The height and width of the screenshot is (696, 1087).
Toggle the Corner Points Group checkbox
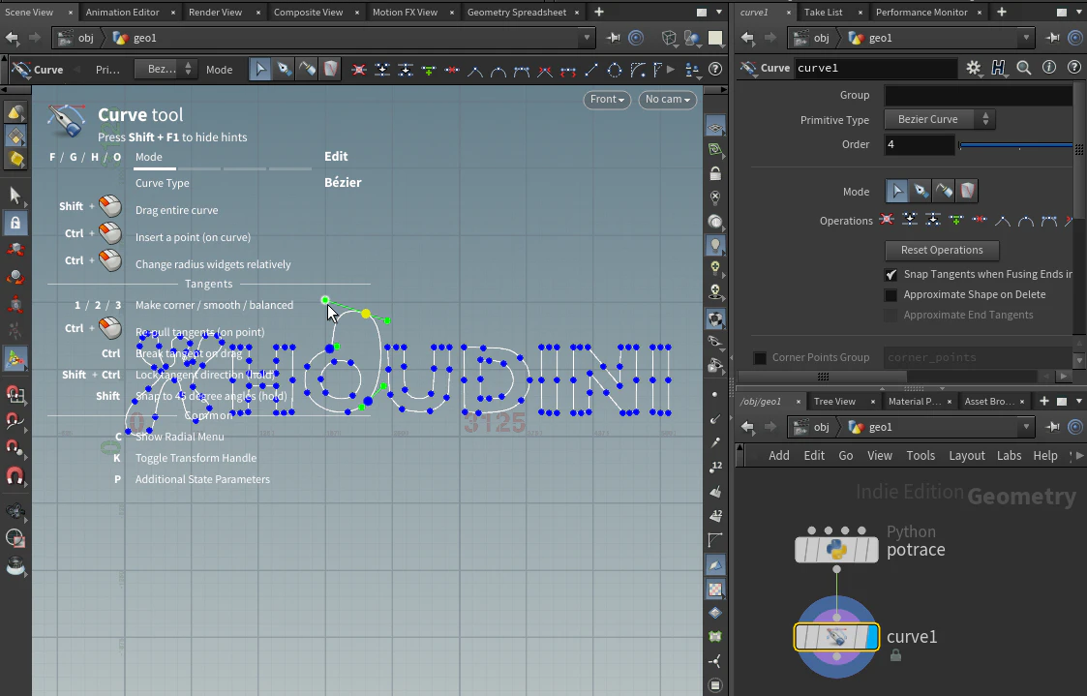(761, 358)
